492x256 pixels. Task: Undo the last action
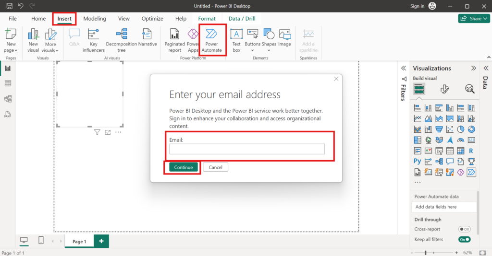[21, 6]
